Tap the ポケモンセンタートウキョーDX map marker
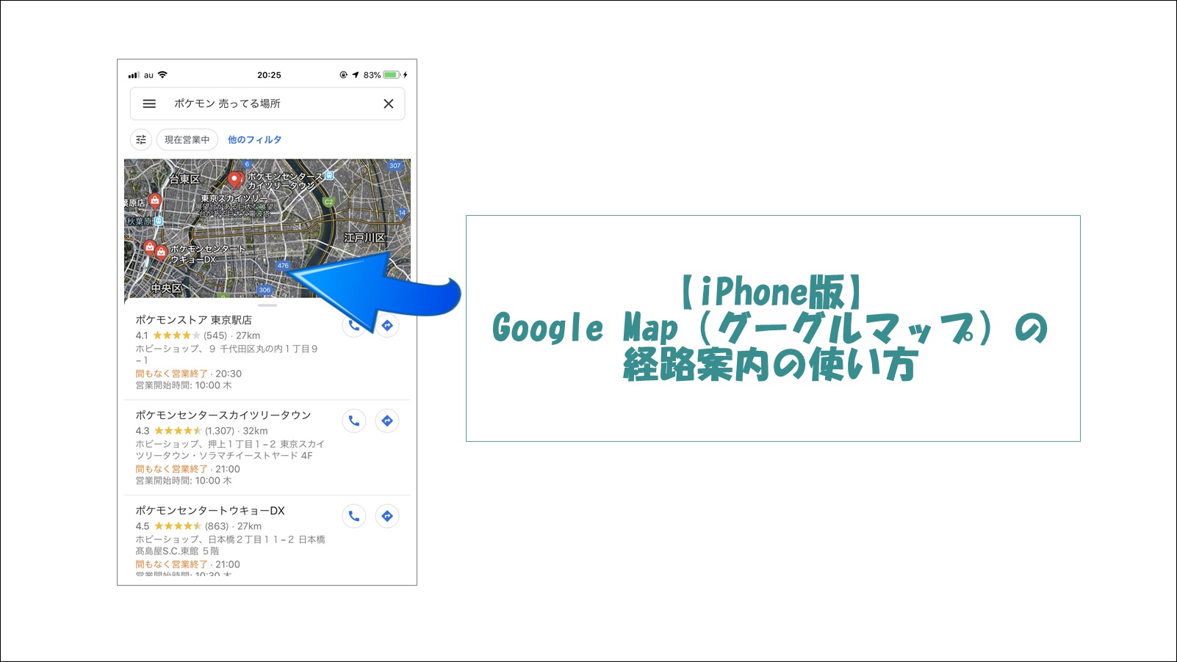The image size is (1177, 662). pos(162,253)
